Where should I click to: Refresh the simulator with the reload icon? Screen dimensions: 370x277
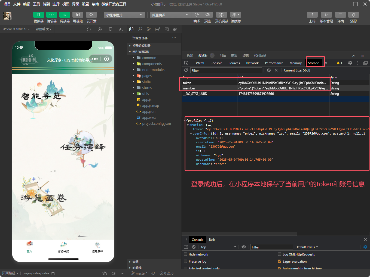point(89,29)
